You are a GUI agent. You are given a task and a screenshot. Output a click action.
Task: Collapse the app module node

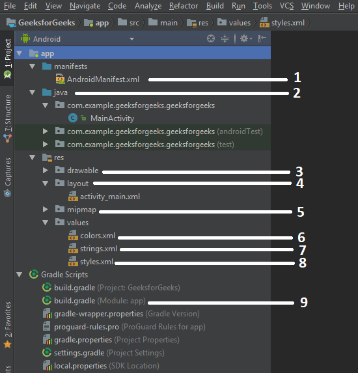[20, 53]
